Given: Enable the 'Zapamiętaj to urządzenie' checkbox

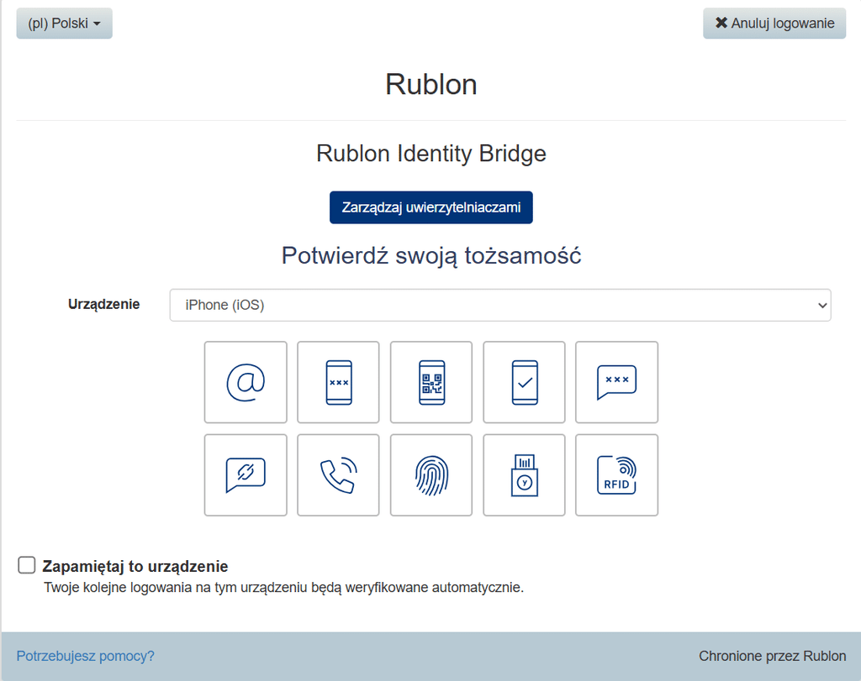Looking at the screenshot, I should click(27, 565).
